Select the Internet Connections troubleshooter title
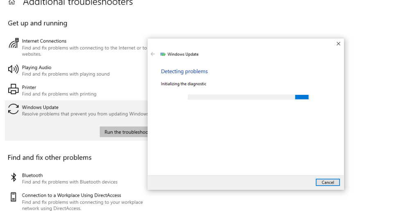Screen dimensions: 419x211 [44, 41]
